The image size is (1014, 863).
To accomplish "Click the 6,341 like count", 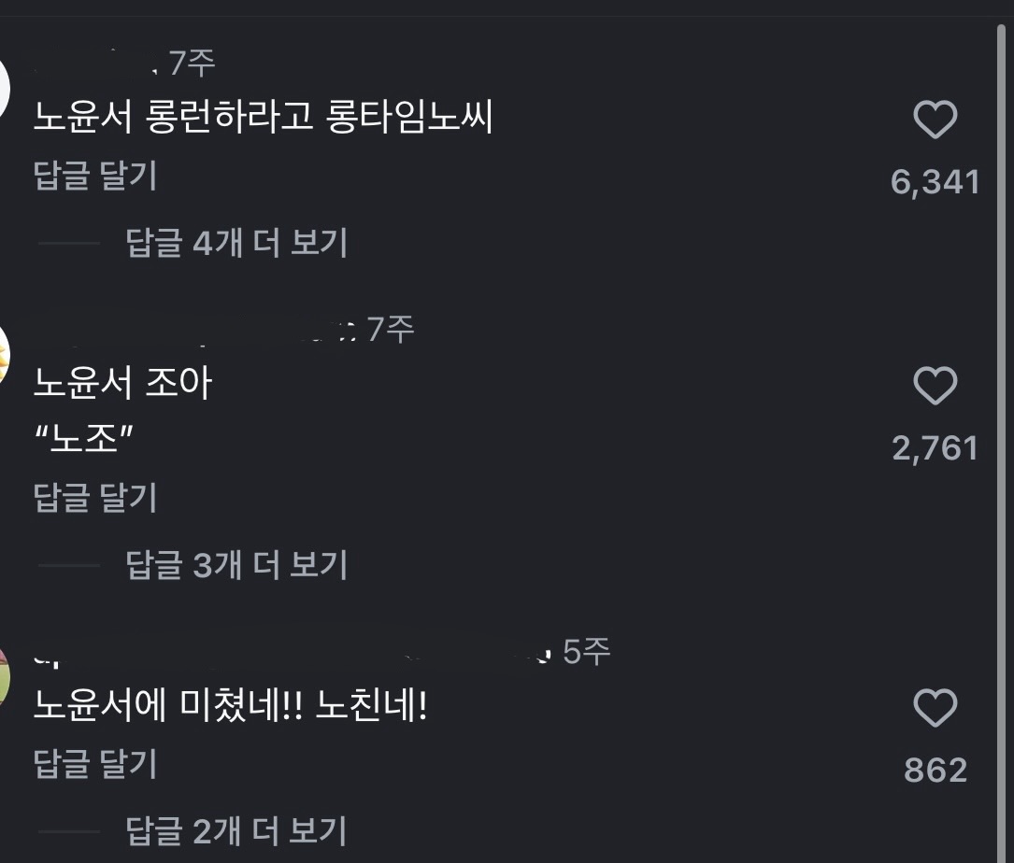I will click(935, 182).
